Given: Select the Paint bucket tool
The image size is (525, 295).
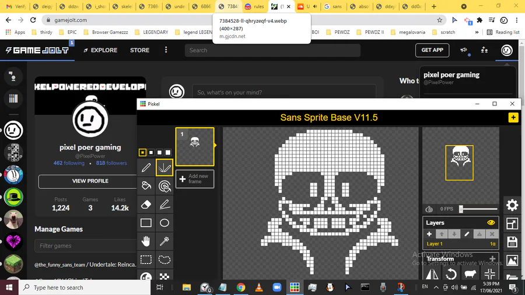Looking at the screenshot, I should pyautogui.click(x=146, y=186).
